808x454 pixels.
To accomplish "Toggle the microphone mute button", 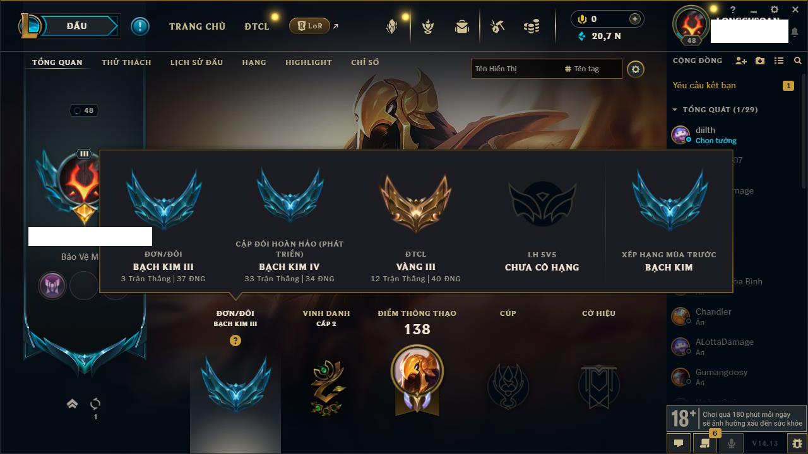I will [x=731, y=443].
